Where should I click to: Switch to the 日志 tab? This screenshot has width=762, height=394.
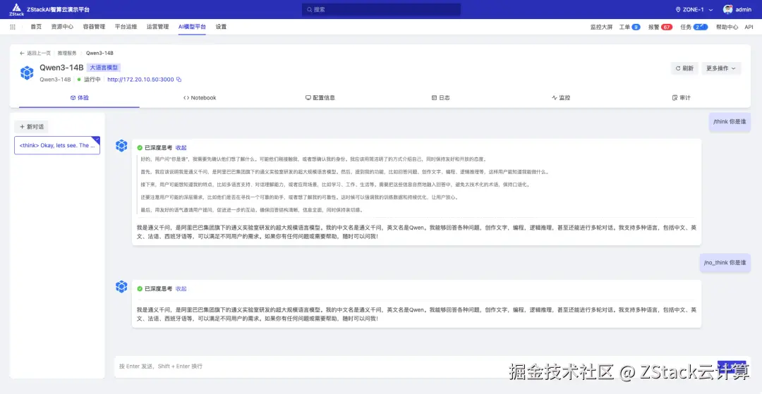441,97
